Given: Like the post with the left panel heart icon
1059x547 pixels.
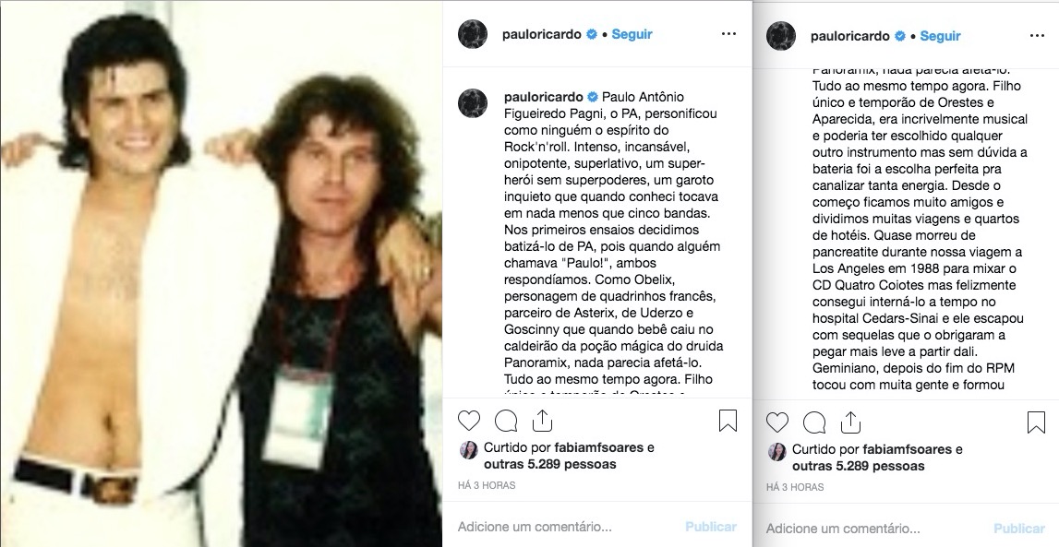Looking at the screenshot, I should tap(469, 421).
